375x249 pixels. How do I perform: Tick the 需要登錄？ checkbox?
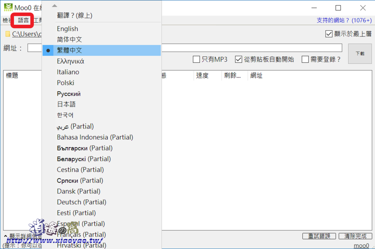click(x=305, y=59)
